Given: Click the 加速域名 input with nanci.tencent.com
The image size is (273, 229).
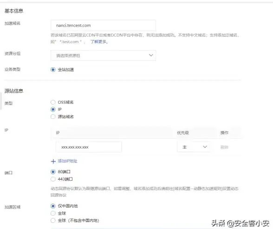Looking at the screenshot, I should coord(103,26).
